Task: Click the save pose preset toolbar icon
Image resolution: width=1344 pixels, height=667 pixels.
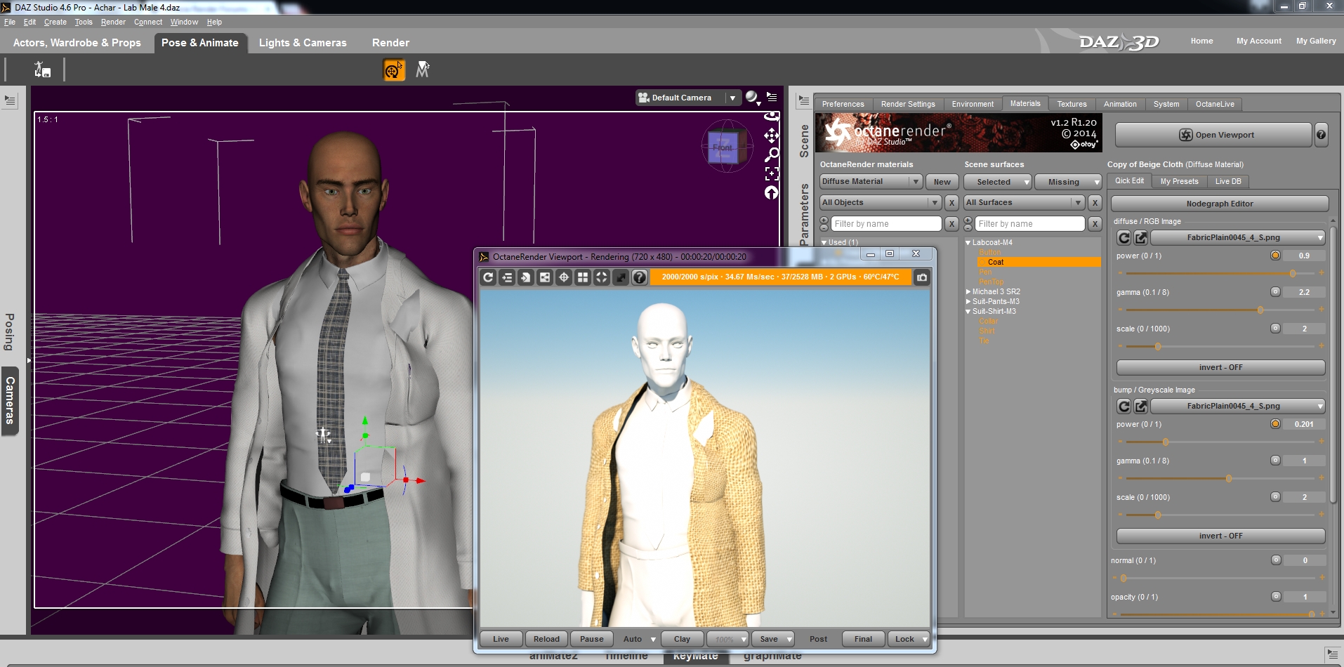Action: pyautogui.click(x=42, y=70)
